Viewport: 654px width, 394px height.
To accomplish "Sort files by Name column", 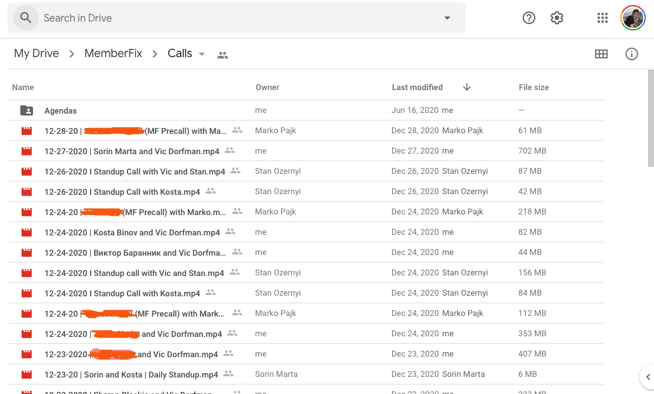I will [23, 87].
